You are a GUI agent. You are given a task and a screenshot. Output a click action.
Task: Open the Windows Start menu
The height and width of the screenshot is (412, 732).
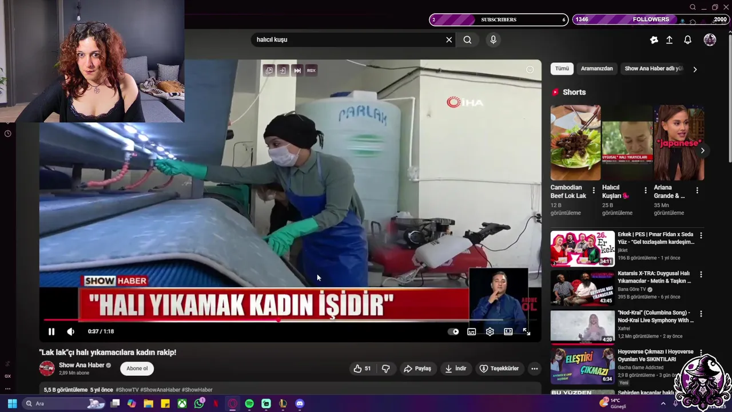tap(12, 403)
